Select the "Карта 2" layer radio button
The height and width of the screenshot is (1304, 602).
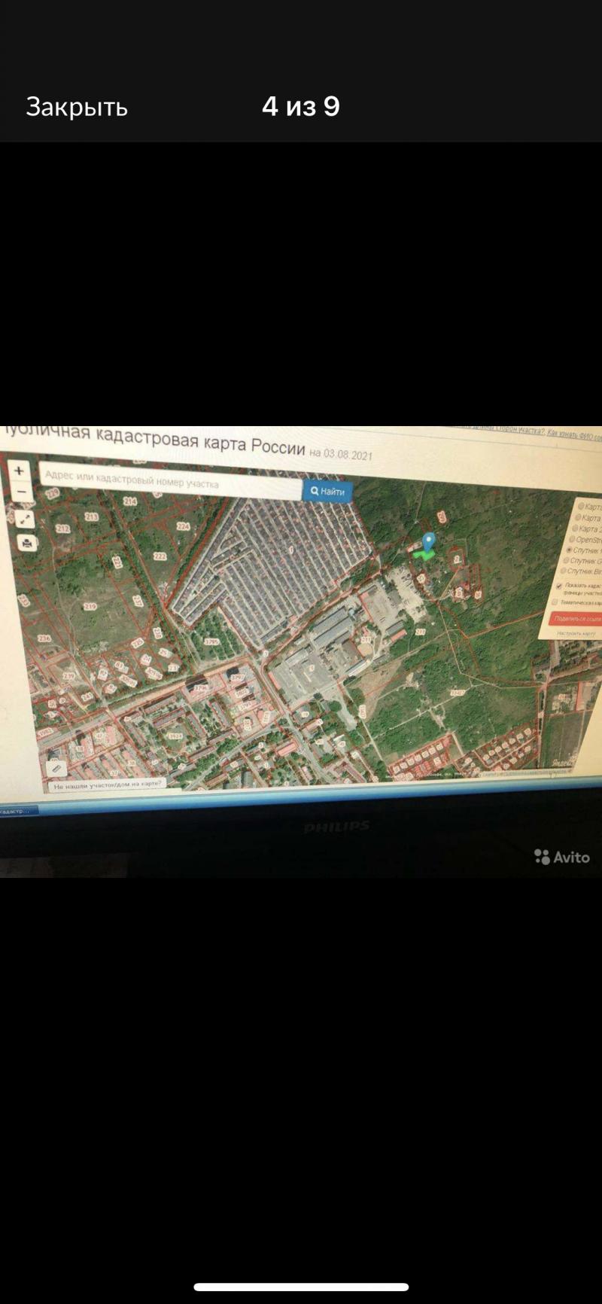(576, 529)
